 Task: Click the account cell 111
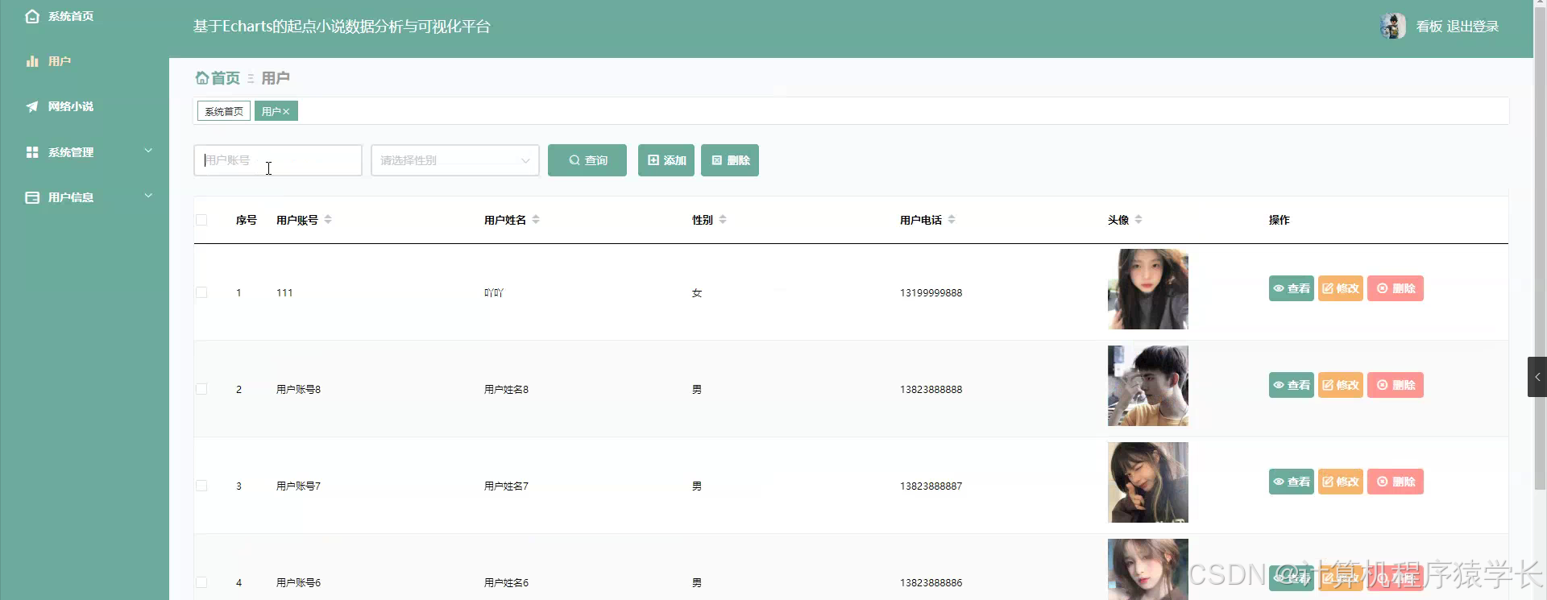click(284, 293)
